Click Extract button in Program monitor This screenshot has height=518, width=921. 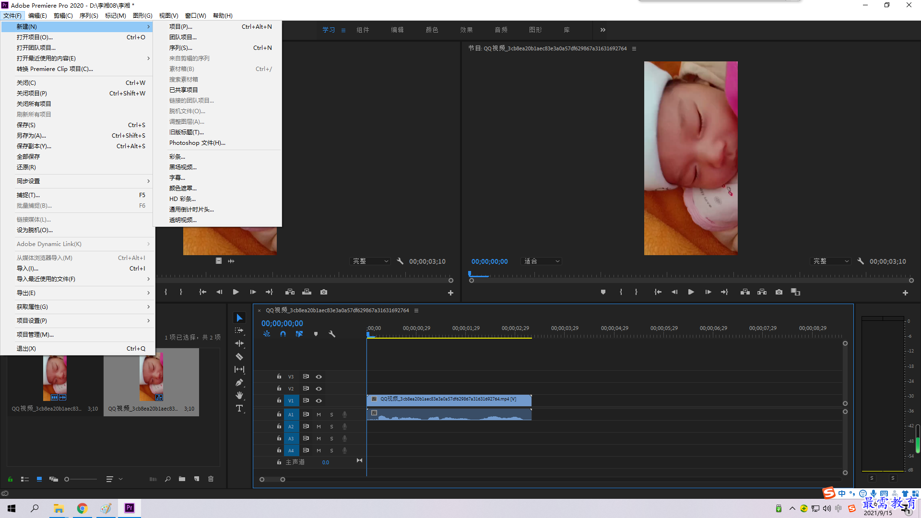pos(762,292)
